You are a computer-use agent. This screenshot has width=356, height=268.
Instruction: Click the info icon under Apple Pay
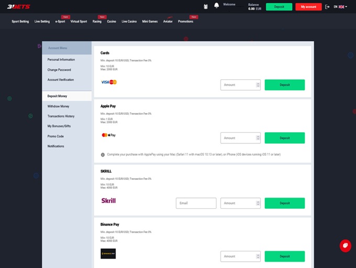[x=103, y=155]
